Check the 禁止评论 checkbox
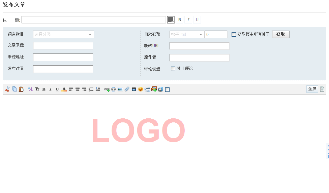This screenshot has width=329, height=193. tap(173, 69)
